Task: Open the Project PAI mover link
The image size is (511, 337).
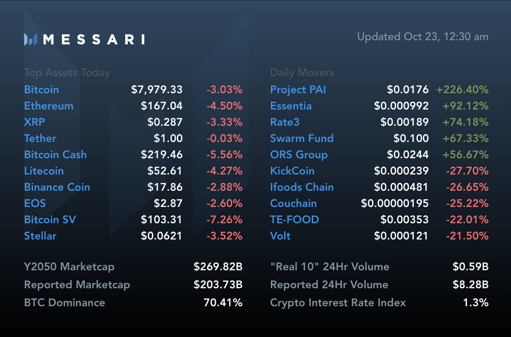Action: (x=295, y=90)
